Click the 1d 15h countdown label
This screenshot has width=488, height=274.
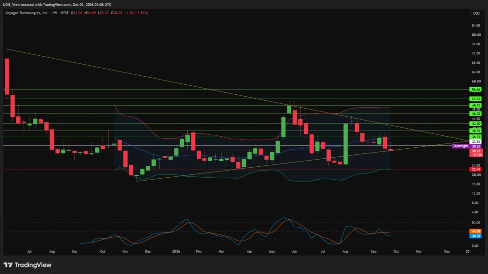[476, 155]
